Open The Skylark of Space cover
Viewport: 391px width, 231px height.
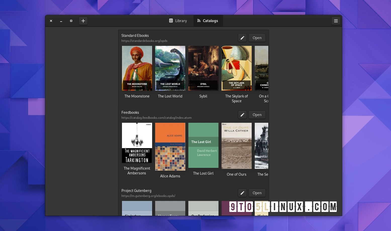[x=237, y=68]
